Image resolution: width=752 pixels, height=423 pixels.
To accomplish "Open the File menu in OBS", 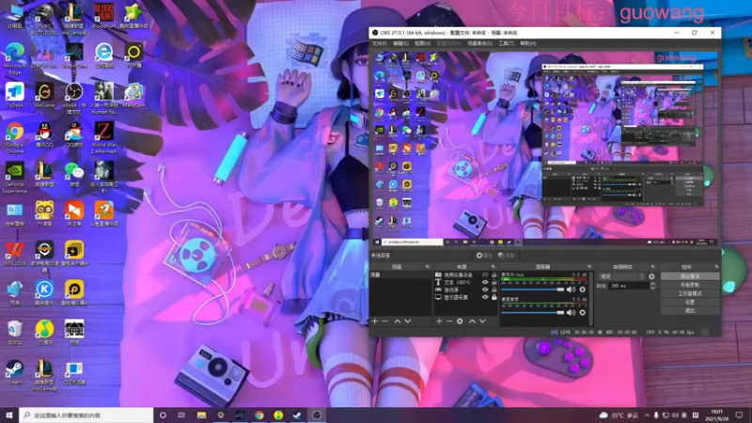I will 379,43.
